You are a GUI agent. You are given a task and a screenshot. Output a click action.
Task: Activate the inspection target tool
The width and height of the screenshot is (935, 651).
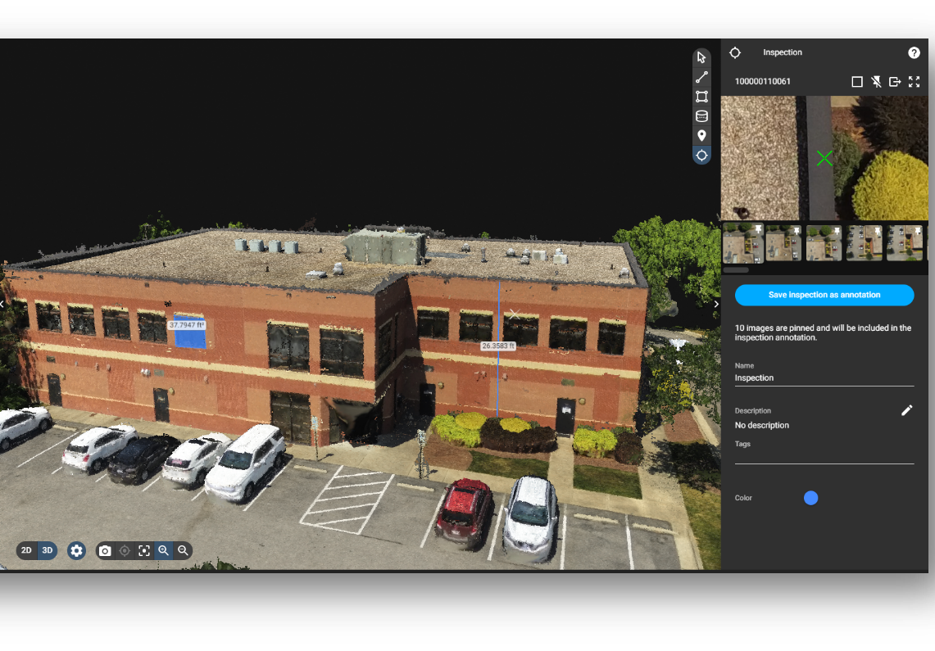(701, 156)
